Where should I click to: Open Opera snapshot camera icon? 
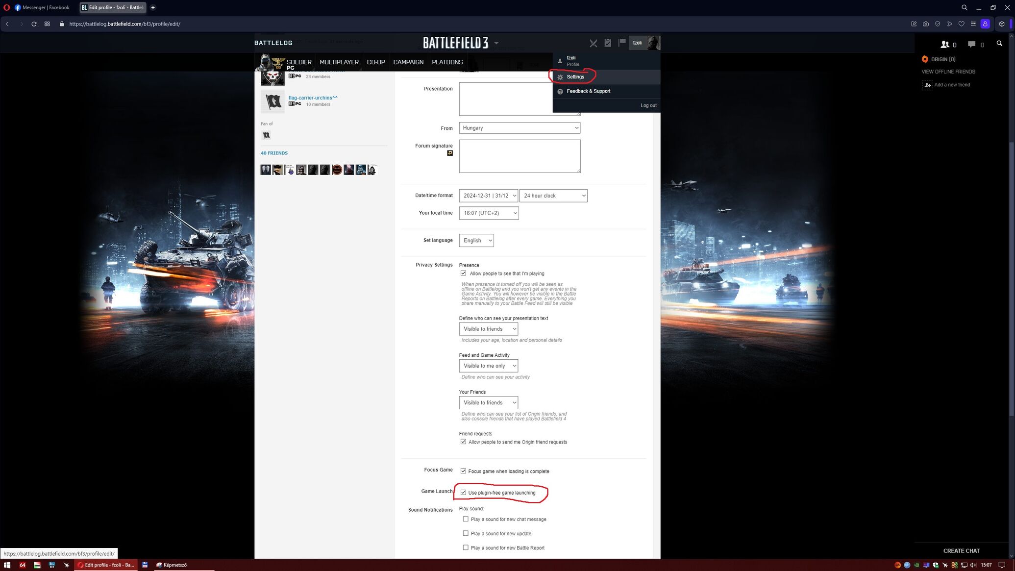pos(925,24)
